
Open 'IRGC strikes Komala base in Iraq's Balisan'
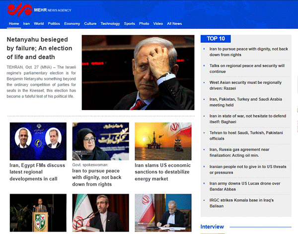[241, 203]
